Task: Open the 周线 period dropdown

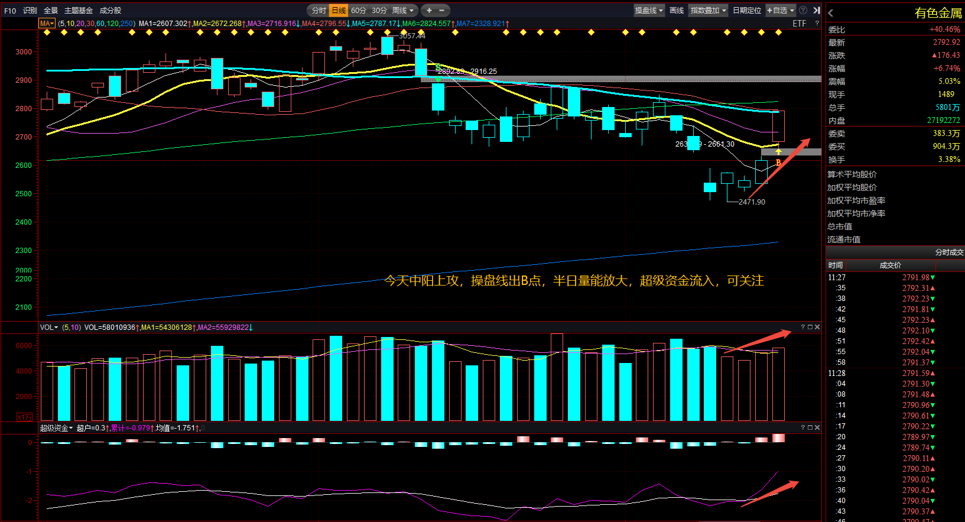Action: pos(403,11)
